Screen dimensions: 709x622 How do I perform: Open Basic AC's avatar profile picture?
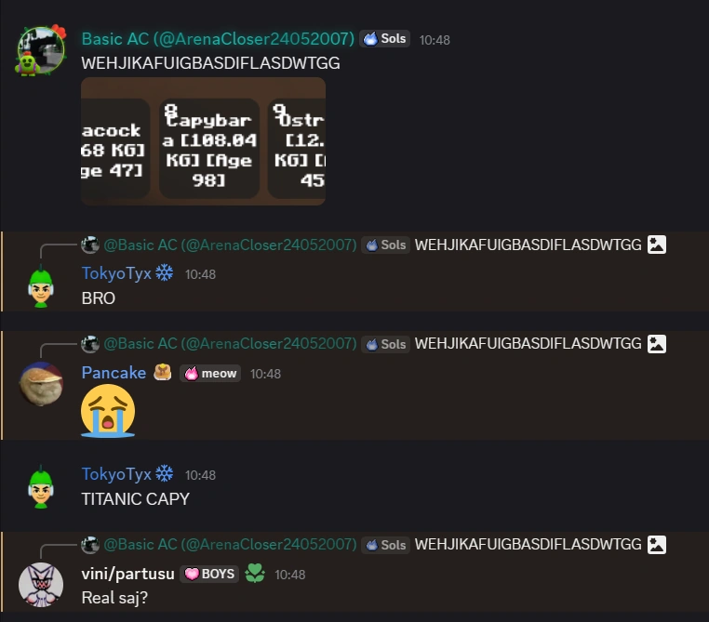pos(41,50)
